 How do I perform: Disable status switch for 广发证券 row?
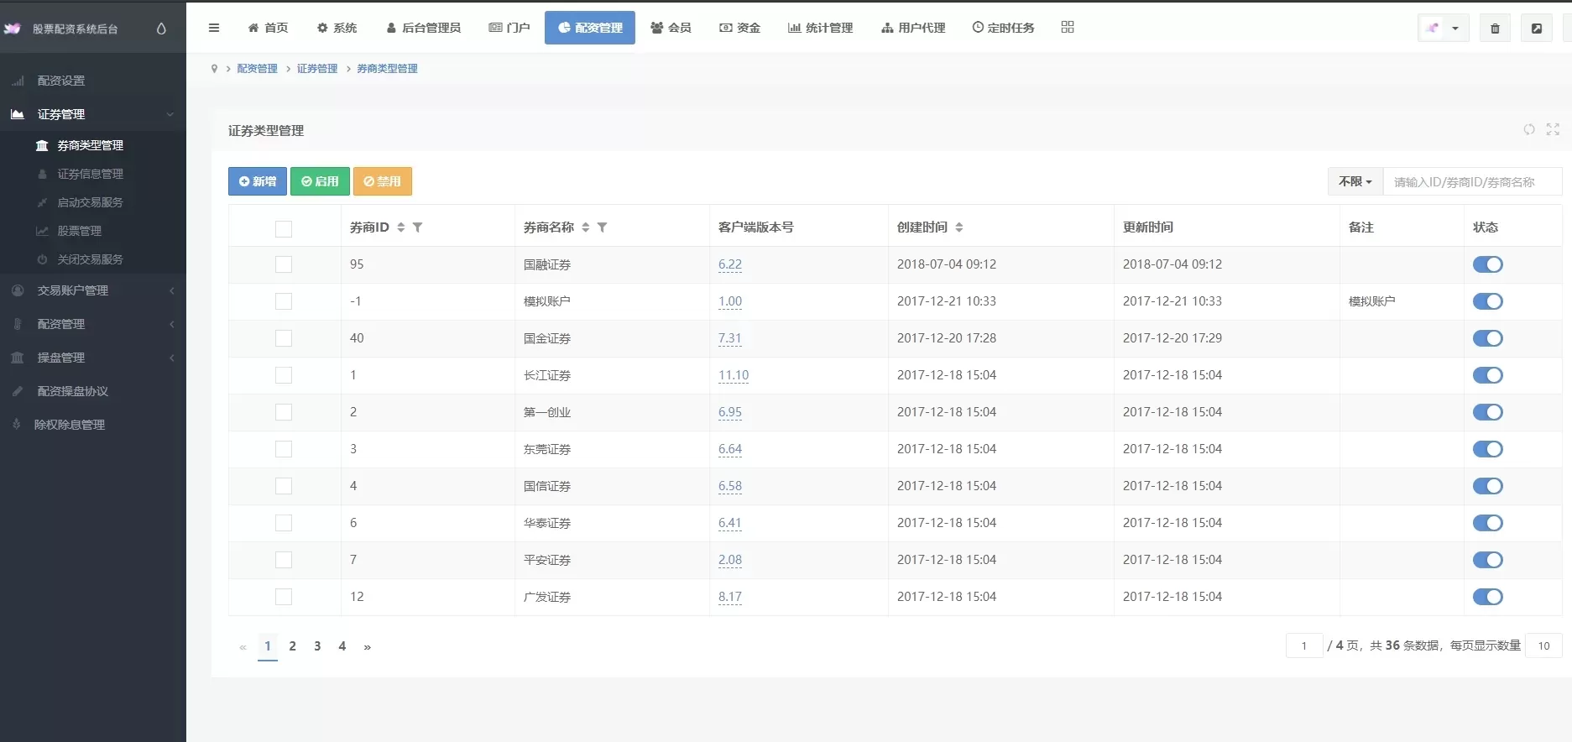[1487, 597]
